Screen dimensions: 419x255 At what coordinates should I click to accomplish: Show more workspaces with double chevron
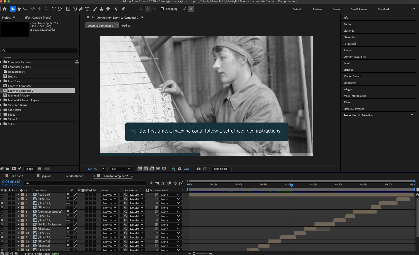coord(413,9)
